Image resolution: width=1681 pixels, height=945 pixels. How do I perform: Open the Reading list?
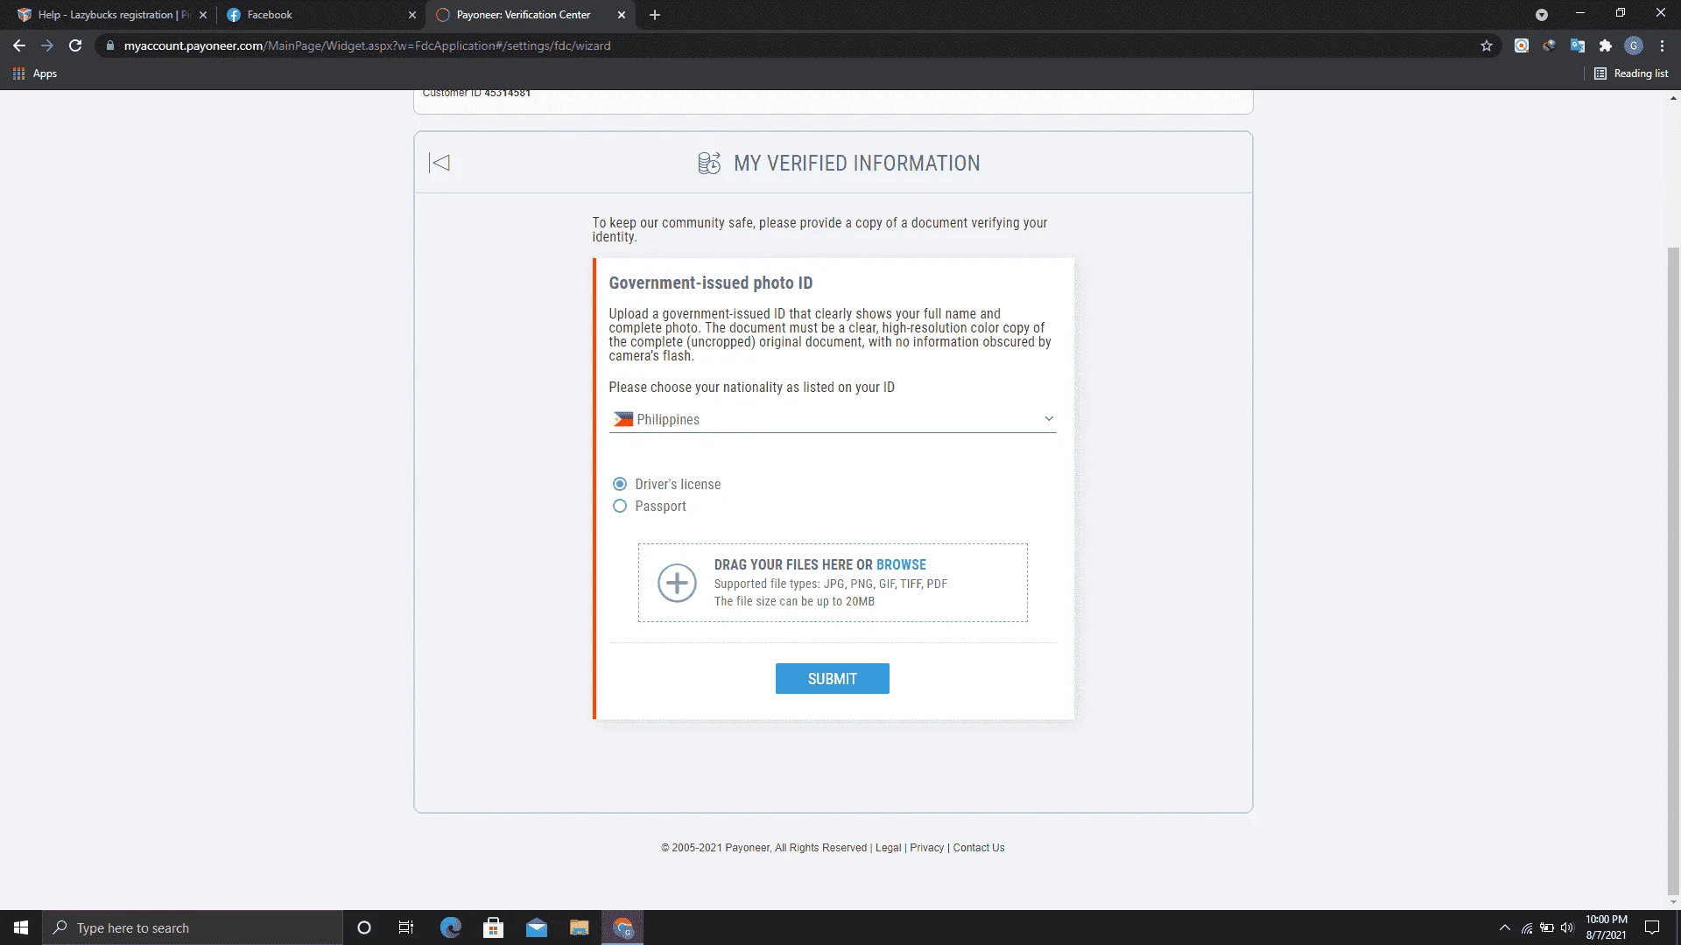pyautogui.click(x=1631, y=73)
